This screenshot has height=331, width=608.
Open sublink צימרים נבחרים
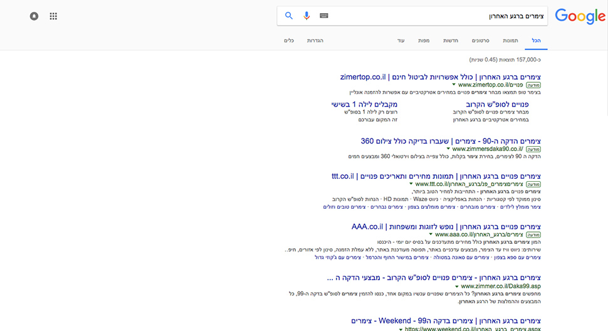(387, 207)
